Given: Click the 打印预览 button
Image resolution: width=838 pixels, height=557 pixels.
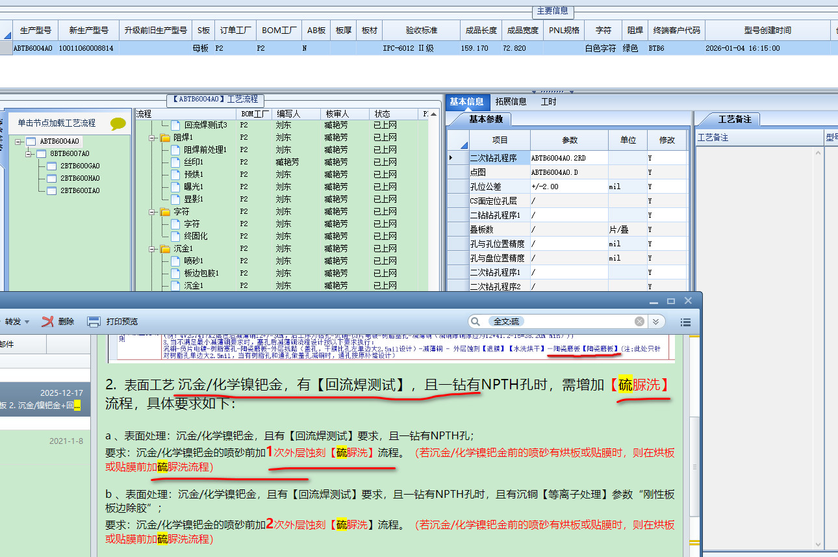Looking at the screenshot, I should pos(112,321).
